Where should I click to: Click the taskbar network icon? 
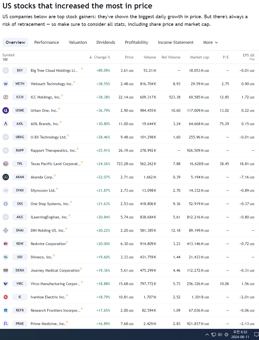(x=214, y=335)
